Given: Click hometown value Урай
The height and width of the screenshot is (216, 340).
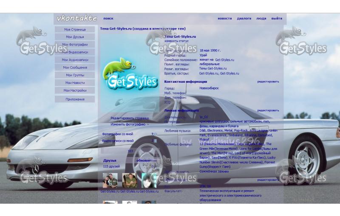Looking at the screenshot, I should (x=203, y=55).
